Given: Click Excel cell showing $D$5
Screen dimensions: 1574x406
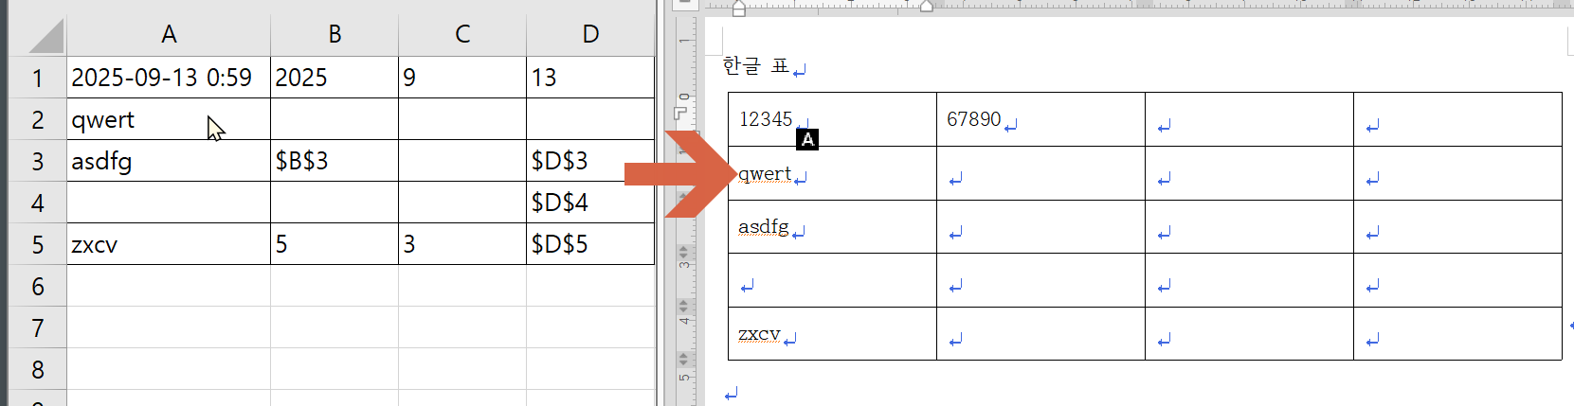Looking at the screenshot, I should [590, 244].
